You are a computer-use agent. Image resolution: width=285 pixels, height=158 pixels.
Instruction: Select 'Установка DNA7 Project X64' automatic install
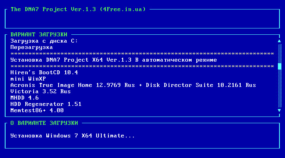[114, 60]
